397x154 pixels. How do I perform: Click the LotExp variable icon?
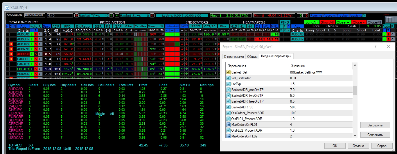tap(229, 84)
